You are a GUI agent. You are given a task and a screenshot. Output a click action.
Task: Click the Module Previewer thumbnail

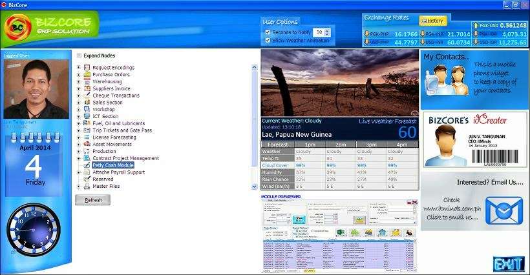pos(339,236)
